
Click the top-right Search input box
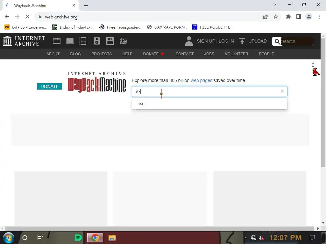pyautogui.click(x=297, y=41)
